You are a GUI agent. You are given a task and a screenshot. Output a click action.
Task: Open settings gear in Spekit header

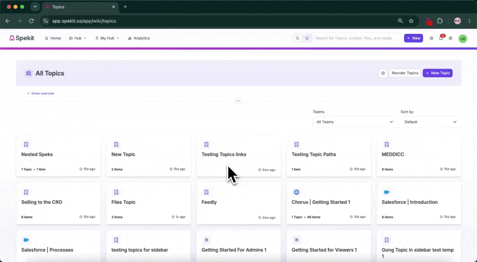point(450,38)
